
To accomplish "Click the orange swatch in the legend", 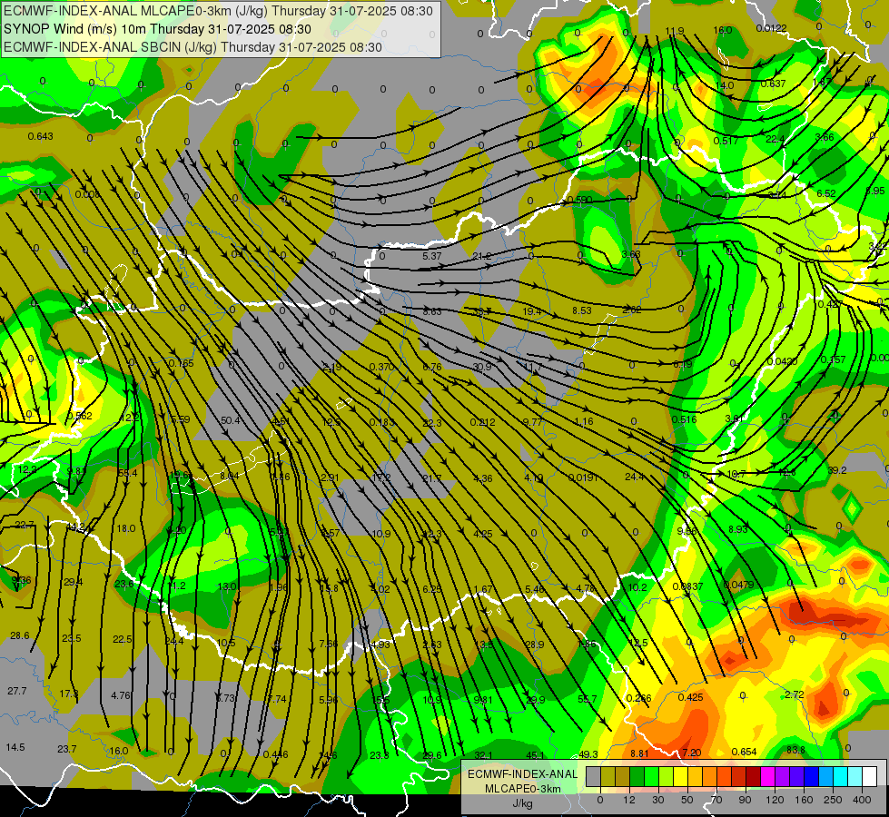I will coord(710,777).
